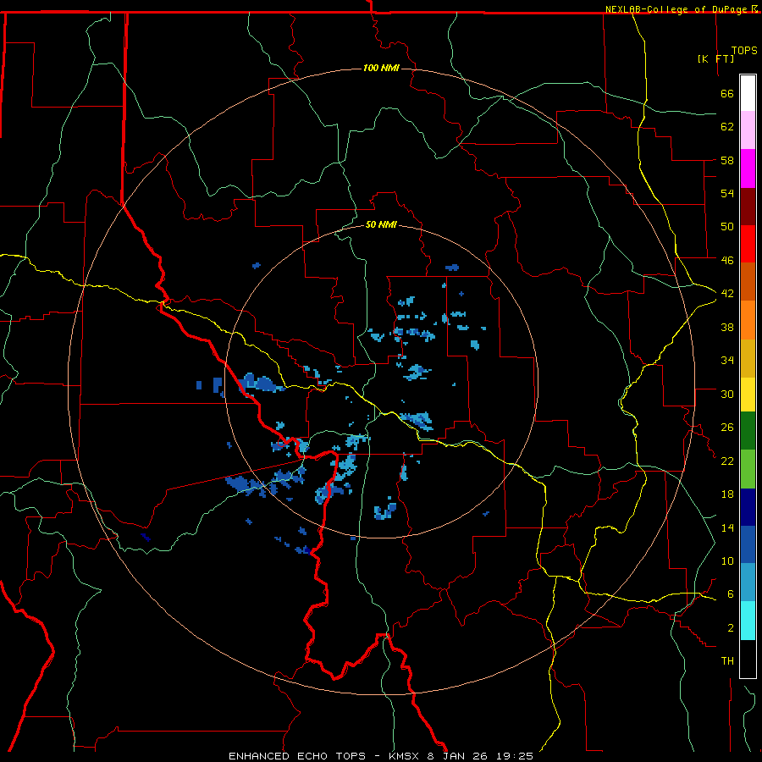Click the 30 legend value
Screen dimensions: 762x762
[727, 394]
